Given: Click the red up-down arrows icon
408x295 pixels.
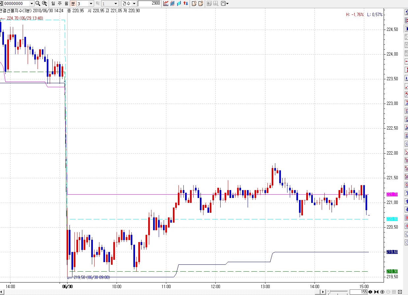Looking at the screenshot, I should (186, 4).
